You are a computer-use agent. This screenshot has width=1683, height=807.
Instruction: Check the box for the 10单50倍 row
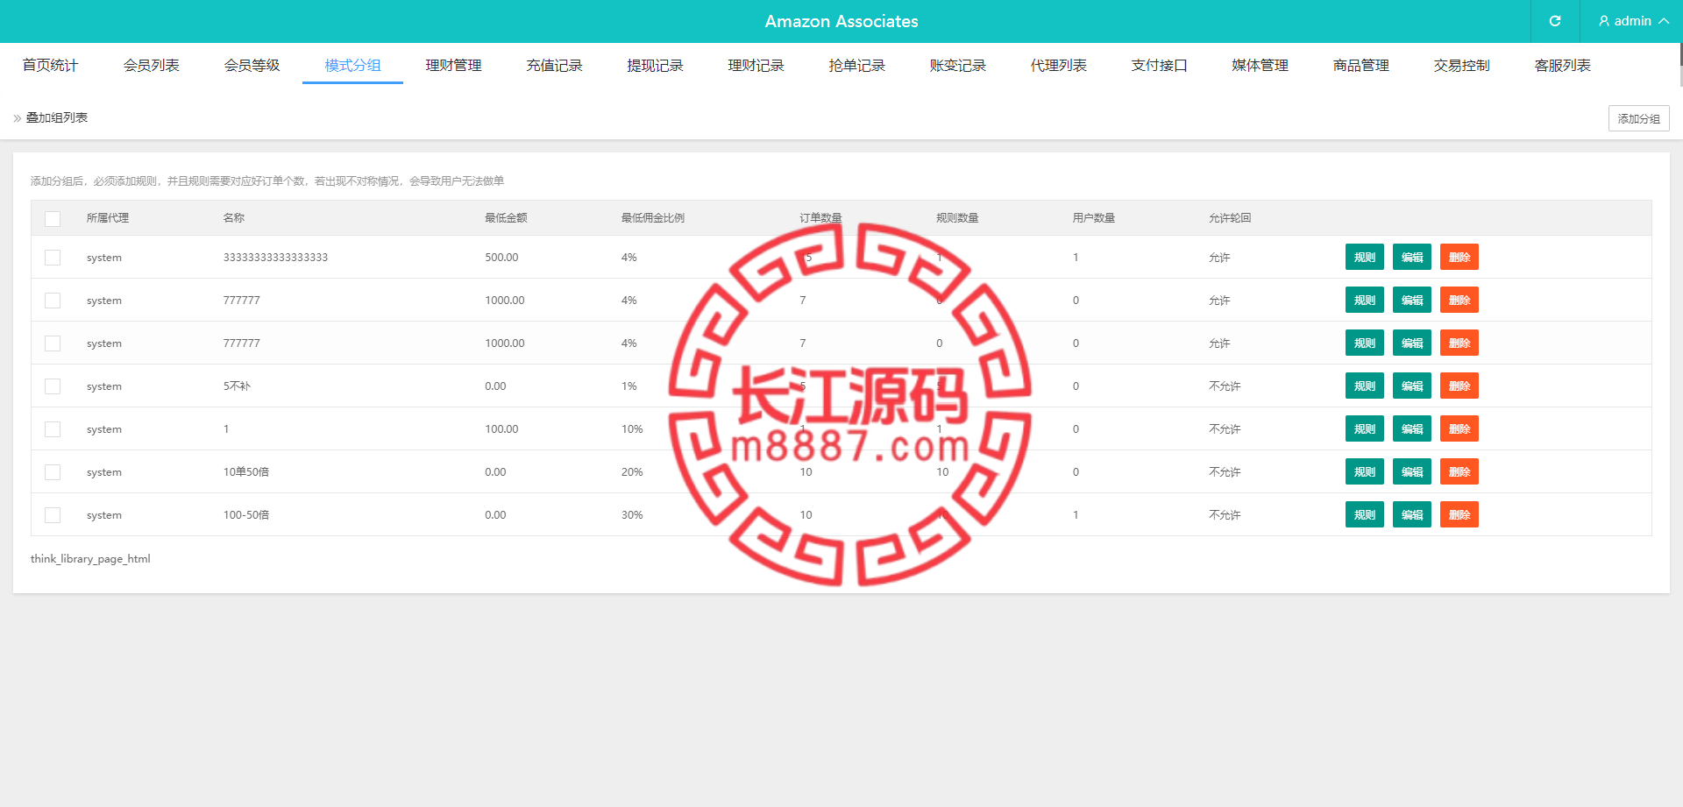[x=53, y=472]
